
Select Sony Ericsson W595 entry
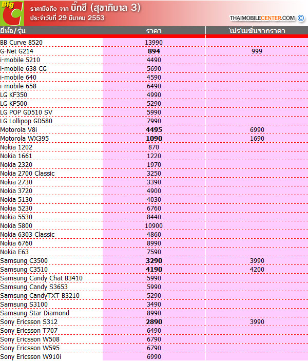tap(30, 349)
